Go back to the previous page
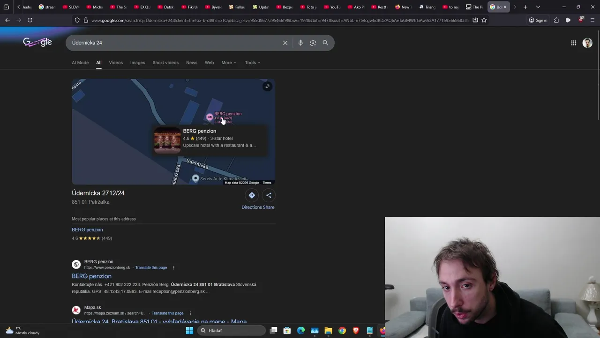 [7, 20]
